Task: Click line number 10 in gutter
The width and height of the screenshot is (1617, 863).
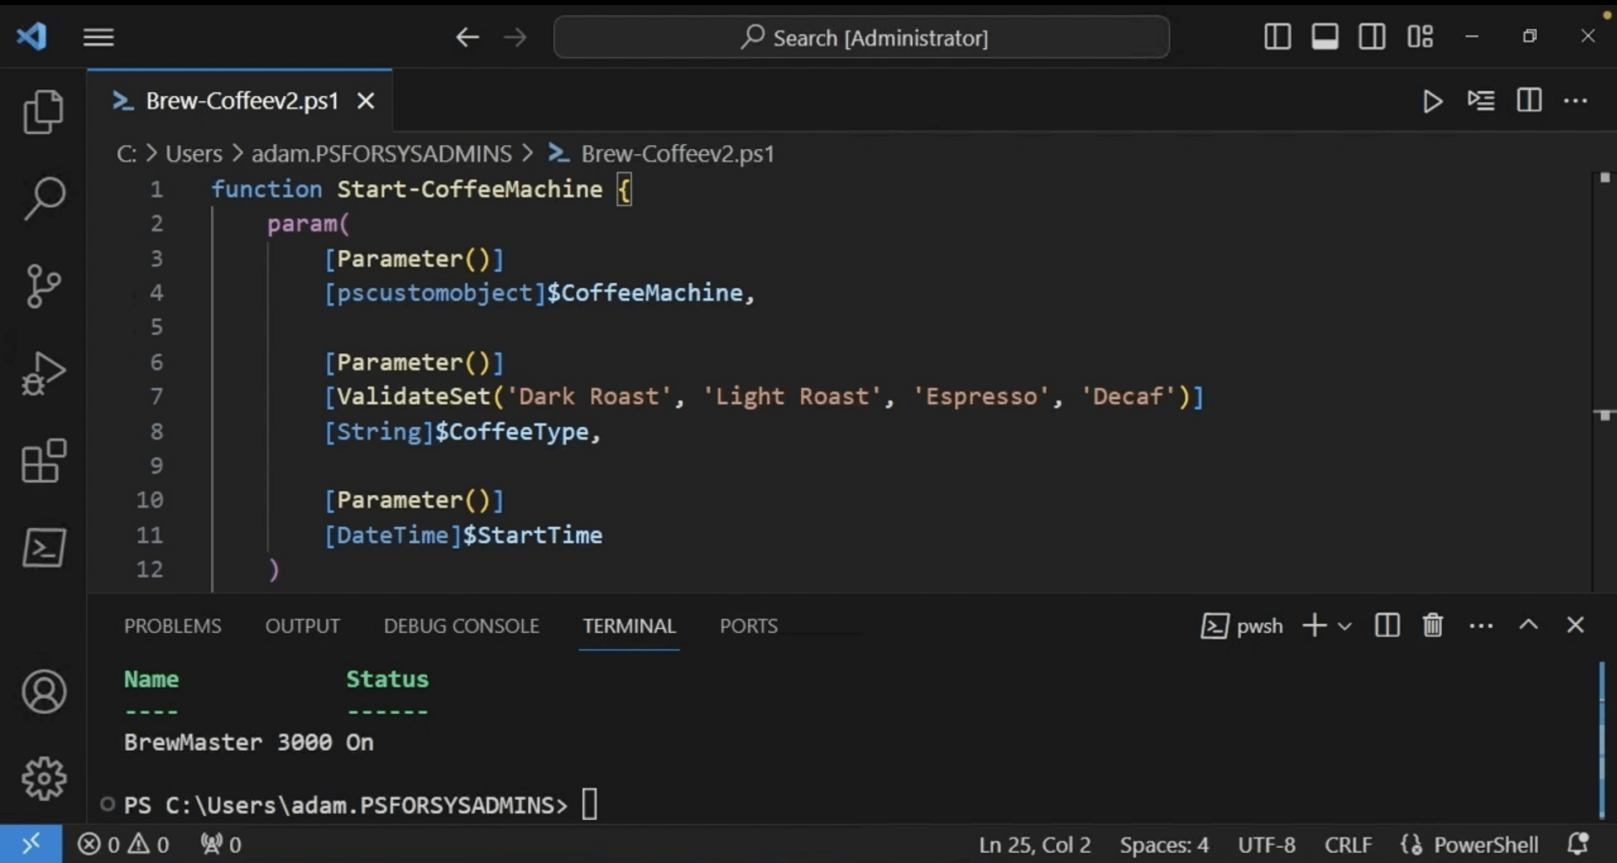Action: [150, 500]
